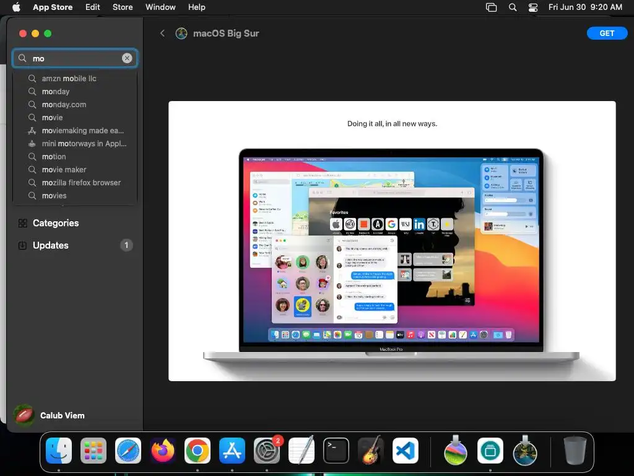Open the Updates sidebar section
The image size is (634, 476).
tap(75, 245)
